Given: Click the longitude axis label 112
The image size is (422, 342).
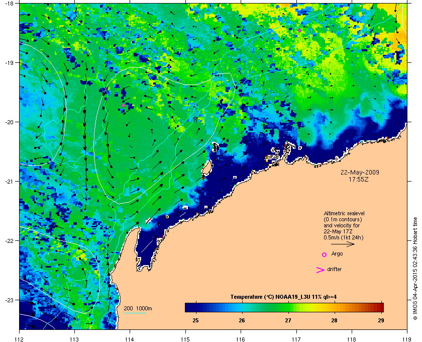Looking at the screenshot, I should click(x=20, y=339).
